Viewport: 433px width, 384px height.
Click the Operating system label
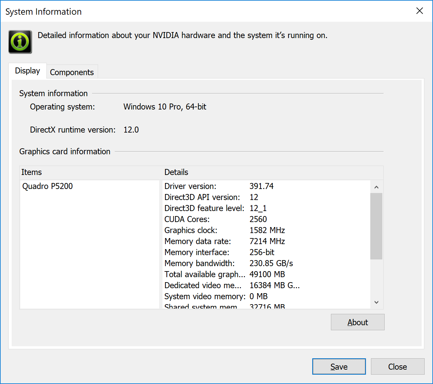coord(62,107)
